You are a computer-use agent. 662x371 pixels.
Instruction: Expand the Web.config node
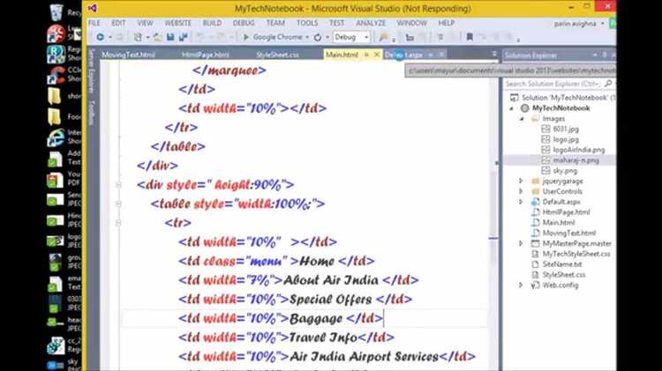[521, 285]
